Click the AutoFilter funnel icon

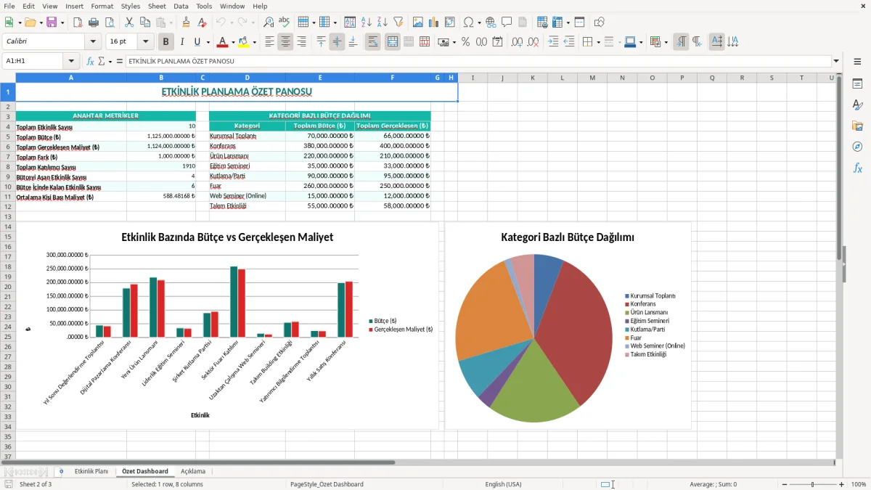398,23
